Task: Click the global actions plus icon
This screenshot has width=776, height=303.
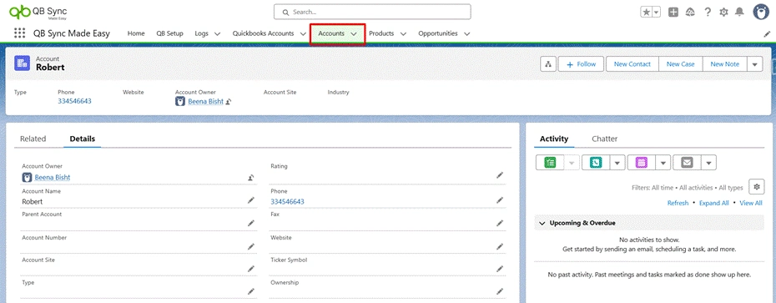Action: tap(673, 13)
